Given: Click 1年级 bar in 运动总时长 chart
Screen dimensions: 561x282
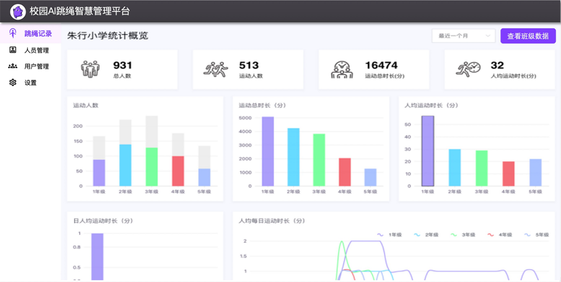Looking at the screenshot, I should tap(268, 151).
